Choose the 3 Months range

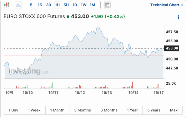coord(83,110)
